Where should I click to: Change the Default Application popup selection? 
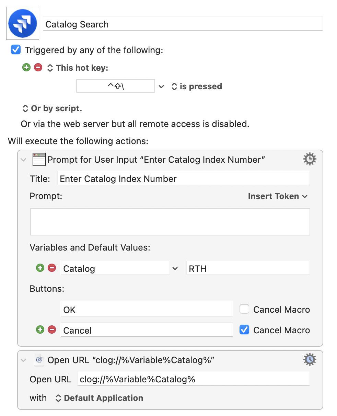click(x=99, y=398)
